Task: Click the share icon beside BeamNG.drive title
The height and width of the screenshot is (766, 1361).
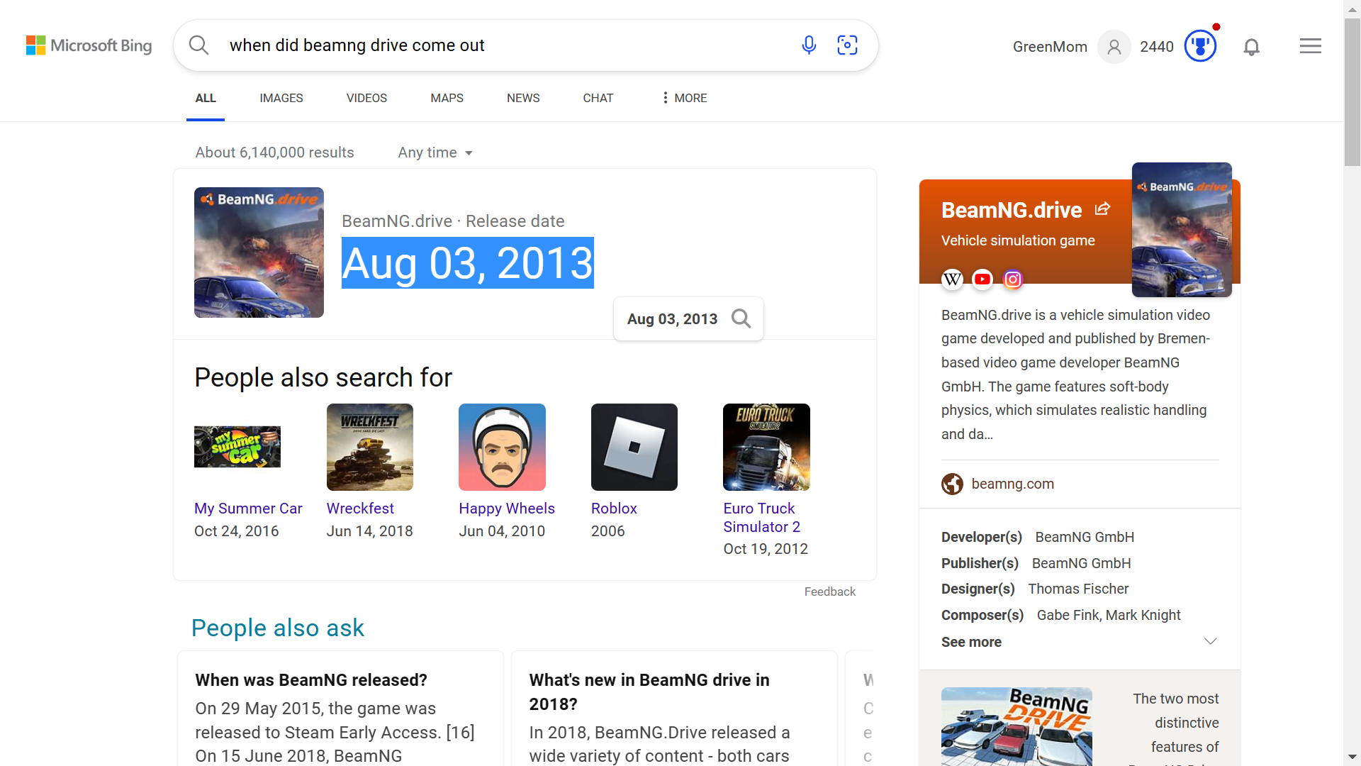Action: pos(1102,209)
